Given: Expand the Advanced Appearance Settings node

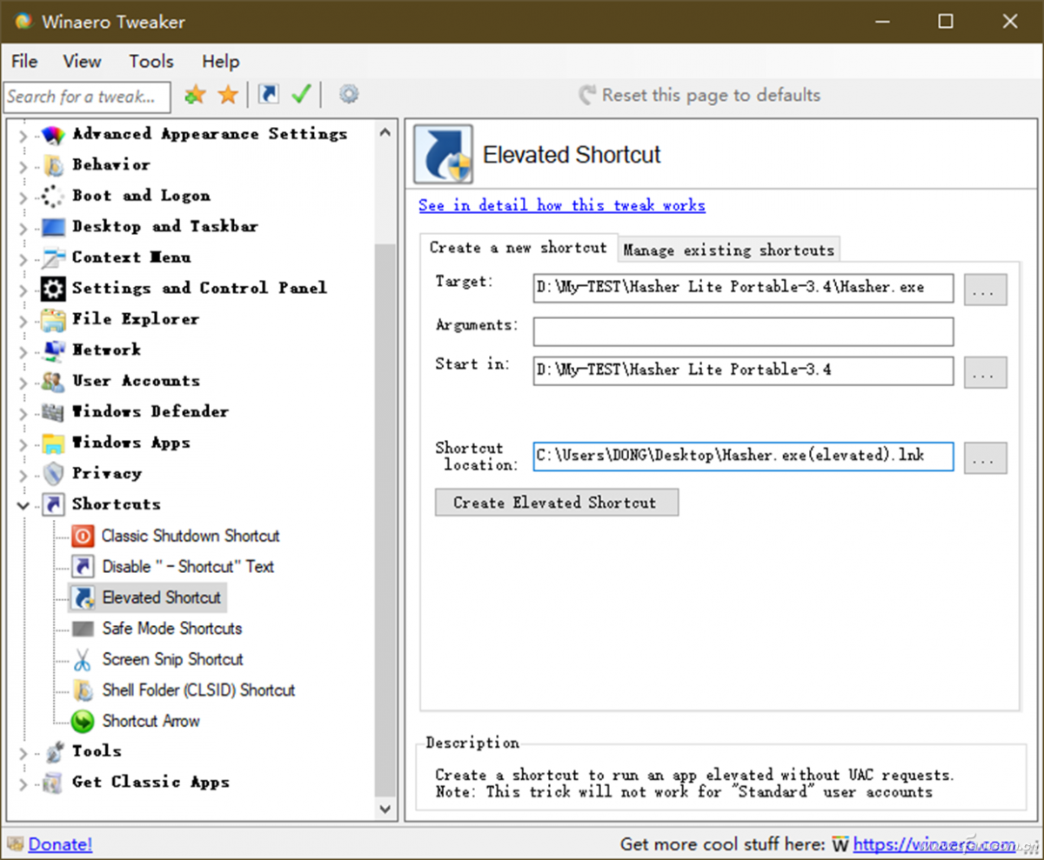Looking at the screenshot, I should tap(23, 136).
